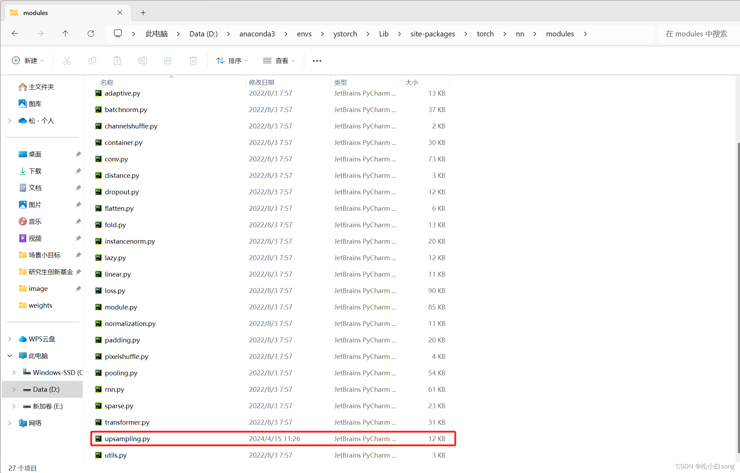740x473 pixels.
Task: Open the 查看 (View) dropdown
Action: tap(279, 61)
